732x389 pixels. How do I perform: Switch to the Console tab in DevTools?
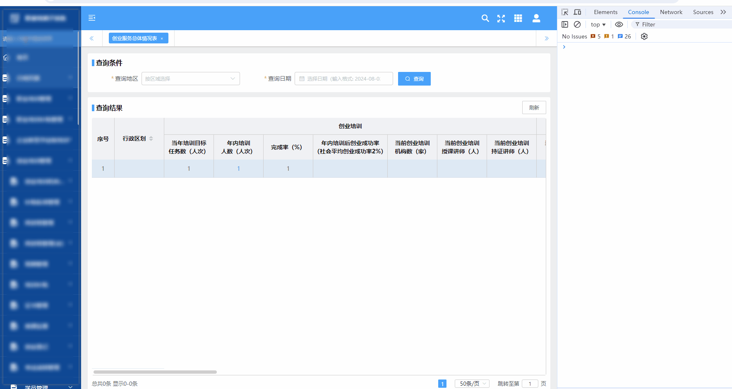[x=638, y=12]
